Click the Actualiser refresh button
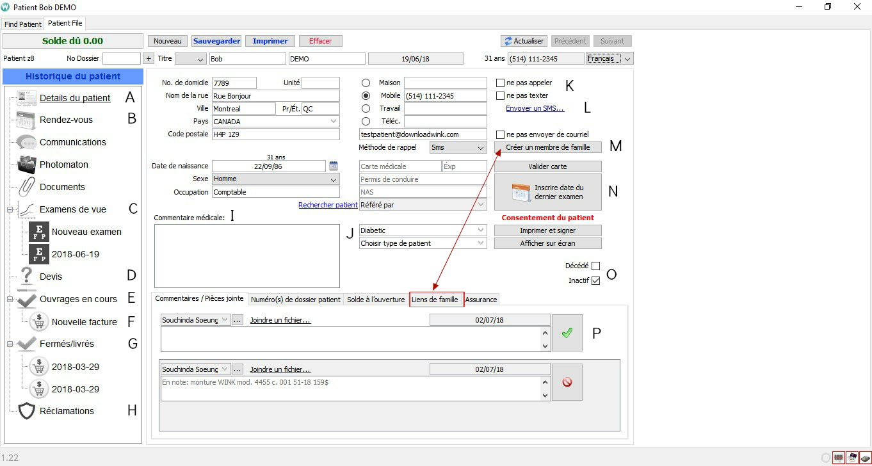Viewport: 872px width, 466px height. click(x=523, y=41)
